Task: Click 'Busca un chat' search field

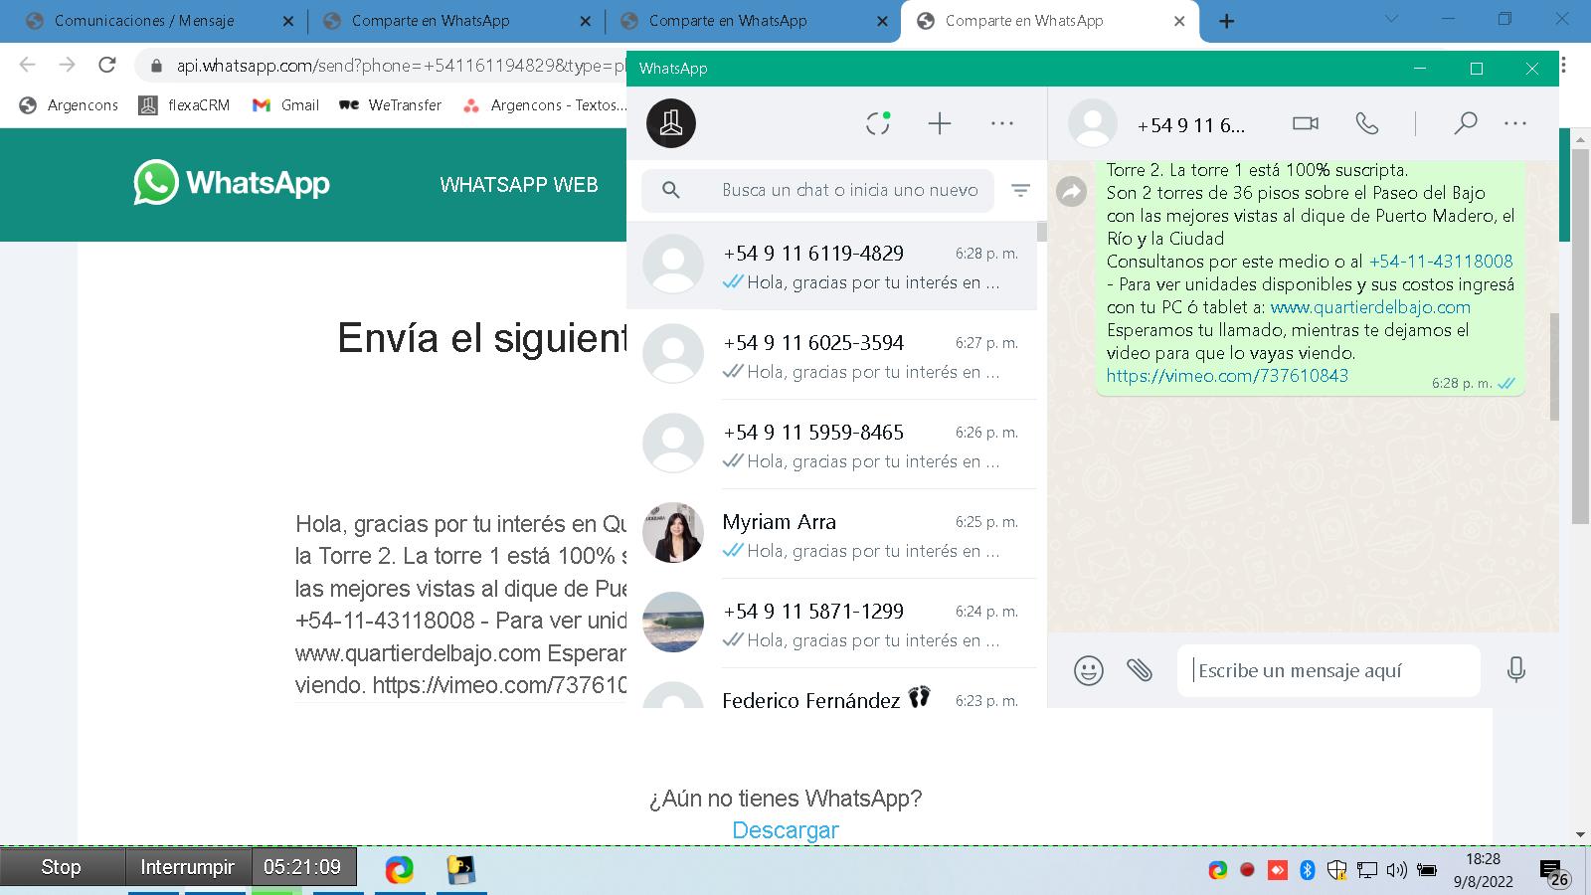Action: point(817,190)
